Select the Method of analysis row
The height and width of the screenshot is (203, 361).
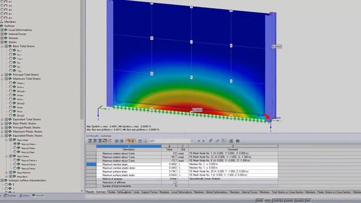(x=182, y=179)
